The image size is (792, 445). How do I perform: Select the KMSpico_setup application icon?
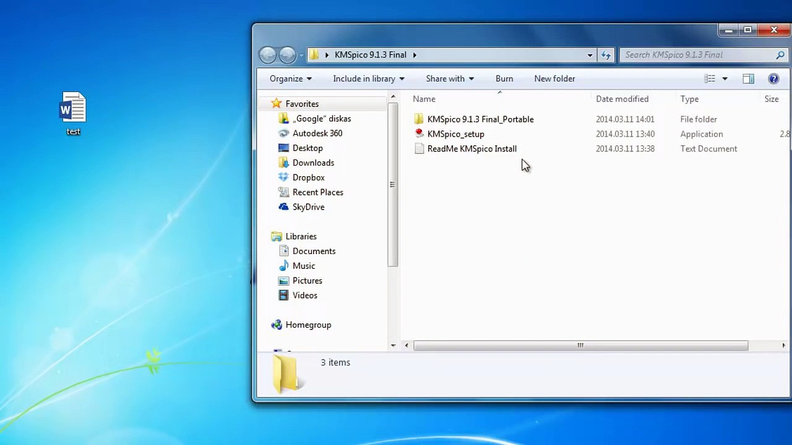click(x=419, y=134)
